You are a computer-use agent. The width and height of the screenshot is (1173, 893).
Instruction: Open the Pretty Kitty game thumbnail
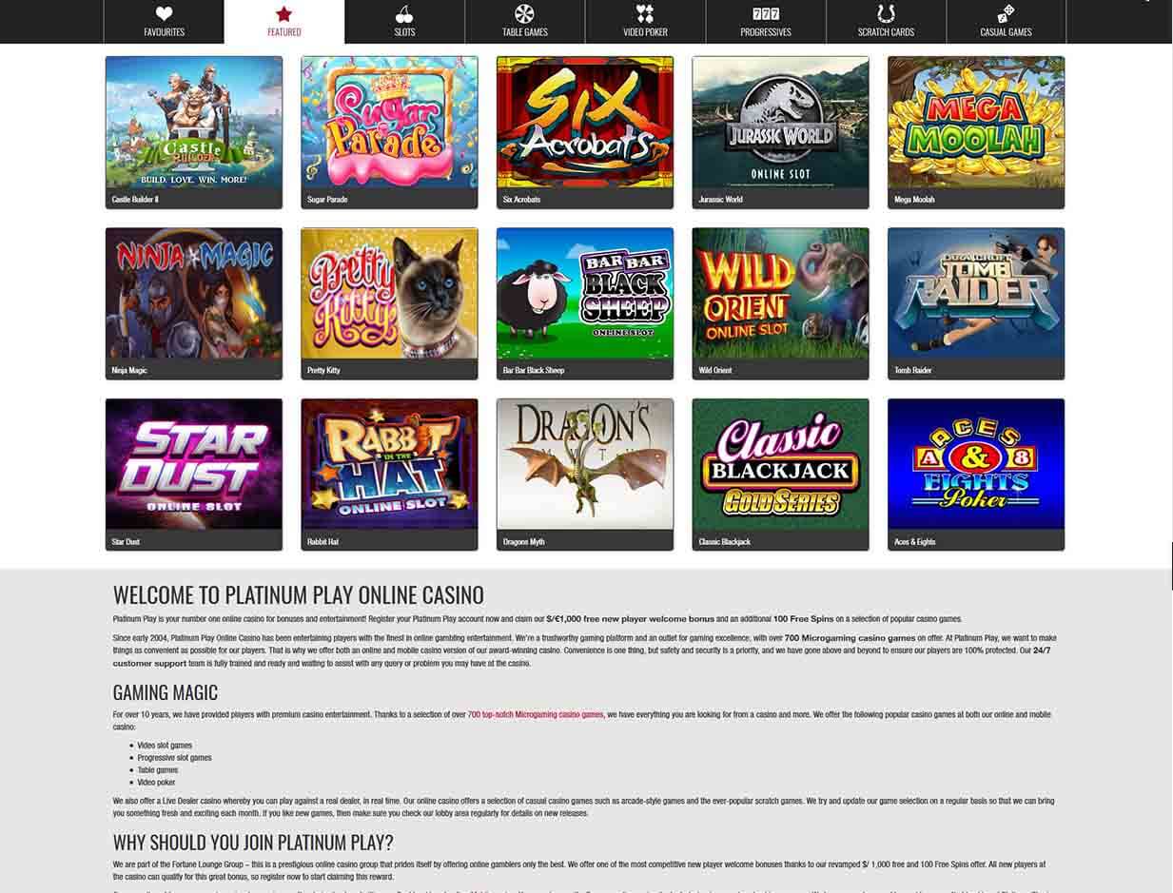click(389, 294)
